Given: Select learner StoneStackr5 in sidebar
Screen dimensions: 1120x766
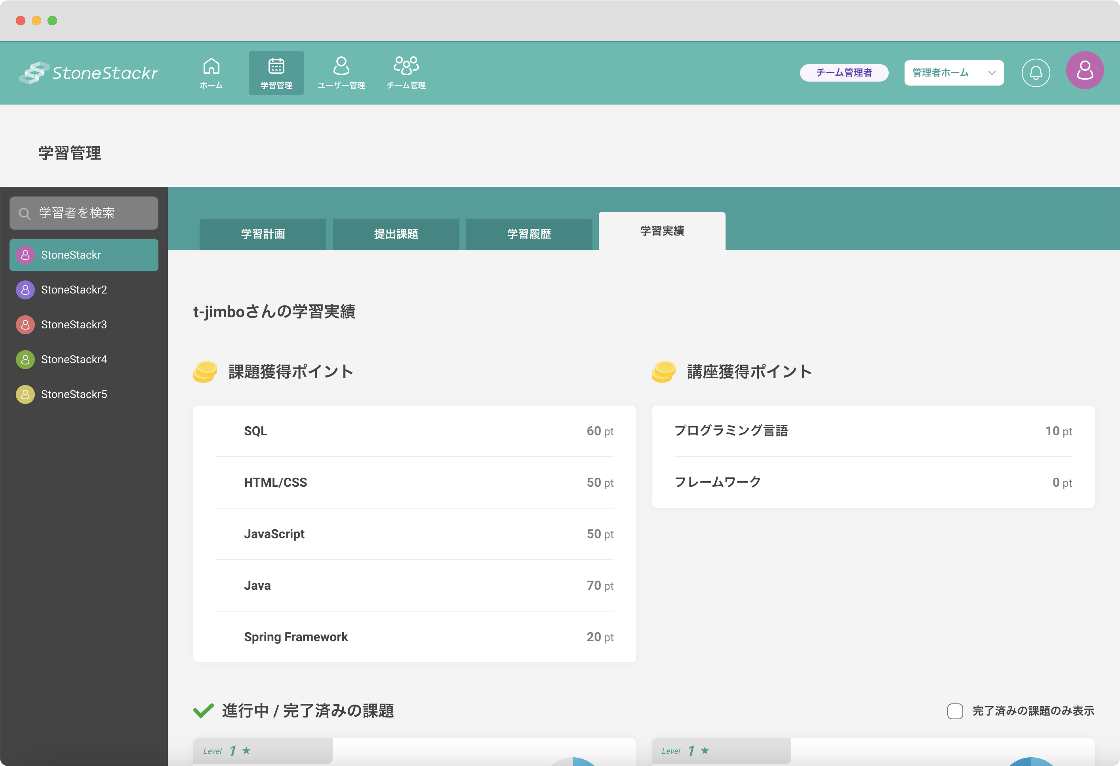Looking at the screenshot, I should pyautogui.click(x=84, y=394).
